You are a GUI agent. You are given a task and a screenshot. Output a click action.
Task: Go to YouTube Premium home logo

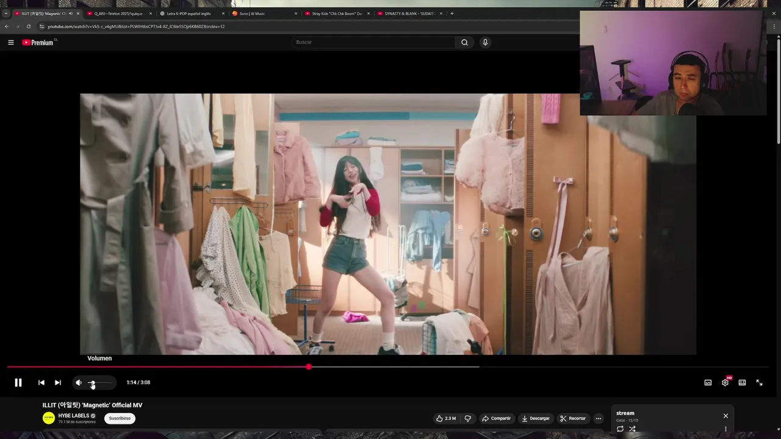click(38, 42)
